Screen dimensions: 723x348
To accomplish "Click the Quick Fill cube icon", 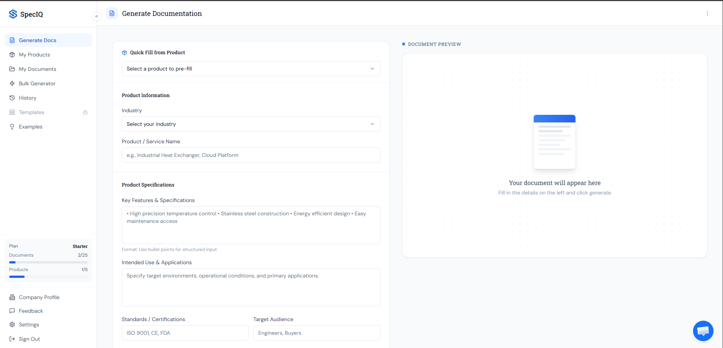I will (124, 53).
